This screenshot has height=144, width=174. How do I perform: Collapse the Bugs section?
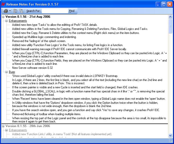click(6, 72)
